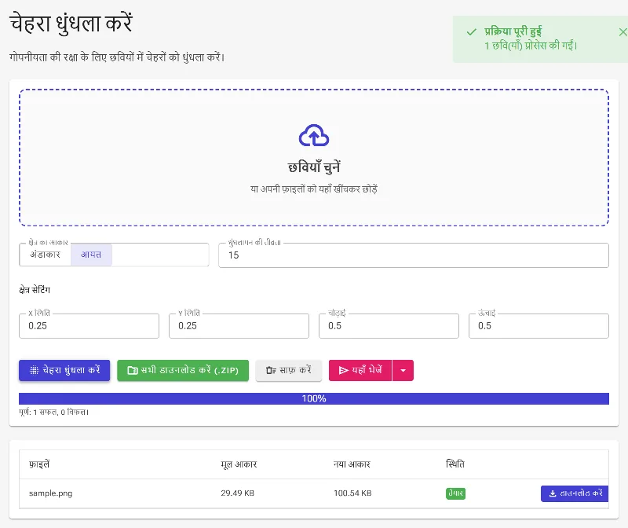Click the drag-and-drop hint text in dropzone

pos(314,189)
